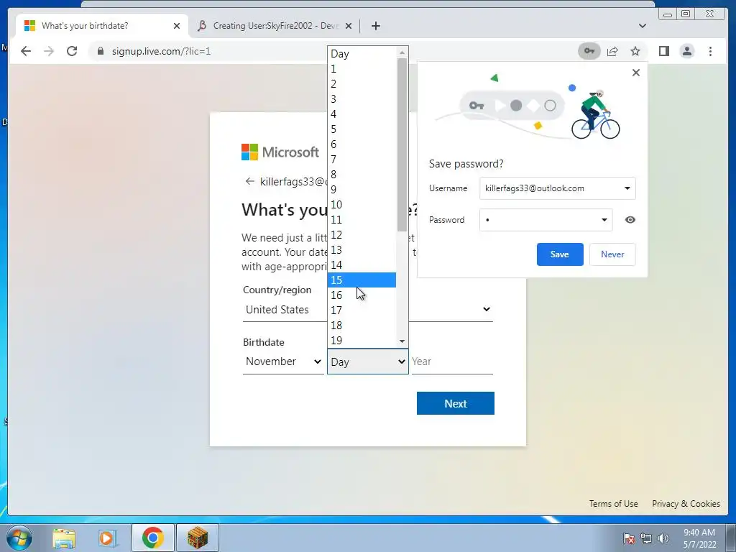The height and width of the screenshot is (552, 736).
Task: Open Windows Explorer from taskbar
Action: tap(64, 538)
